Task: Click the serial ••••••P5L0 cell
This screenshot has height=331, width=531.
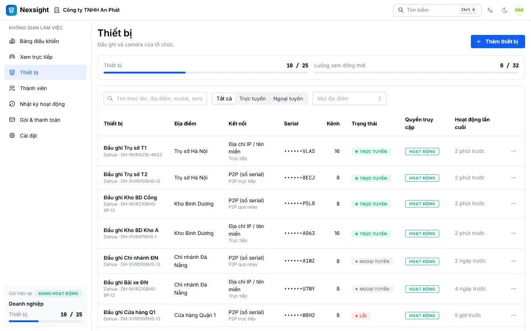Action: pyautogui.click(x=299, y=203)
